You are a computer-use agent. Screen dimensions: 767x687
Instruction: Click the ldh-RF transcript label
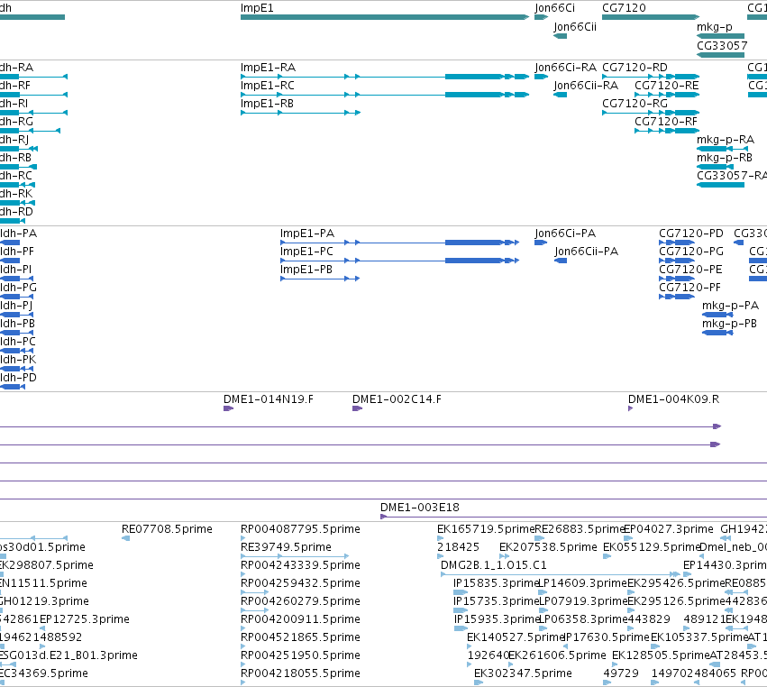pos(15,85)
